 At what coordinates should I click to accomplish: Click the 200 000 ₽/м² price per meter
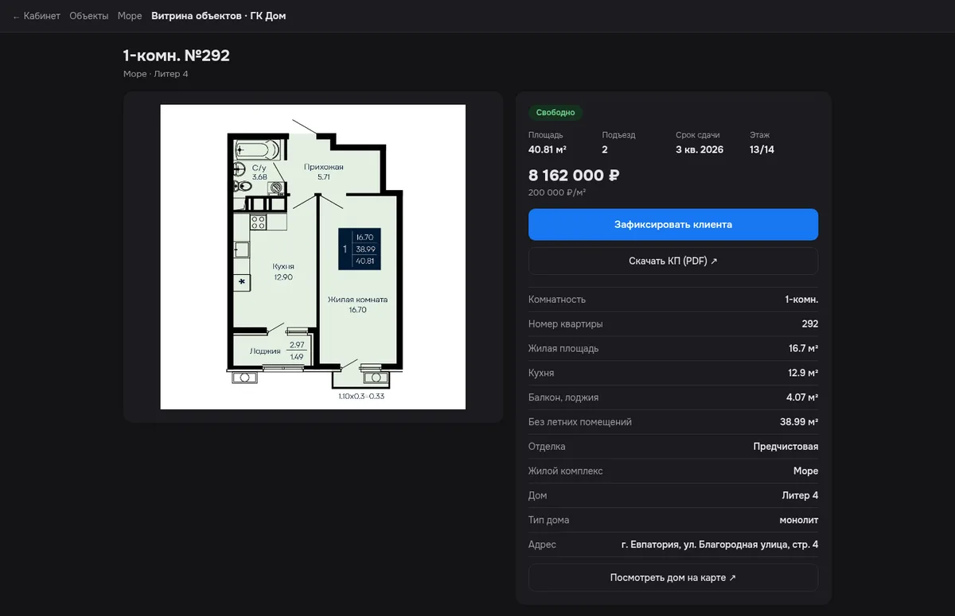tap(557, 192)
